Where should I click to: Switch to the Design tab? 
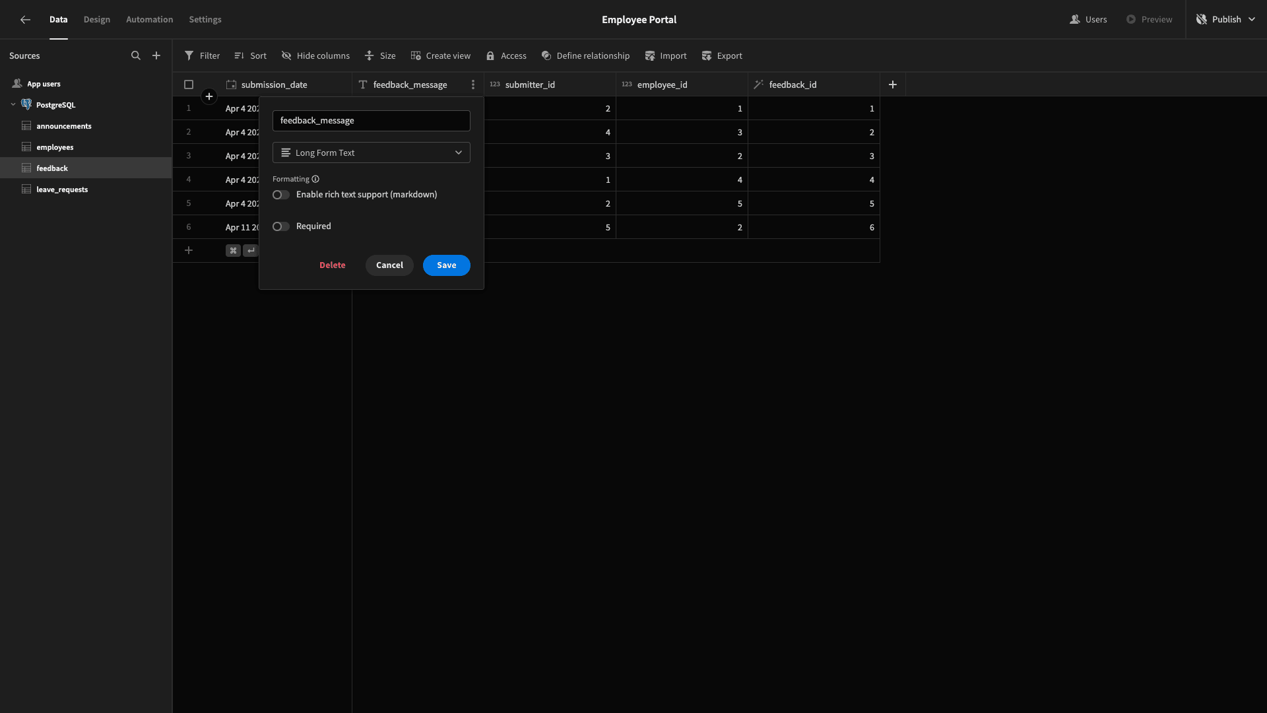pos(97,20)
